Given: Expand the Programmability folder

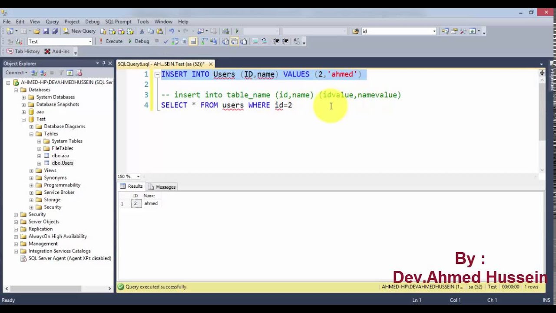Looking at the screenshot, I should [32, 185].
